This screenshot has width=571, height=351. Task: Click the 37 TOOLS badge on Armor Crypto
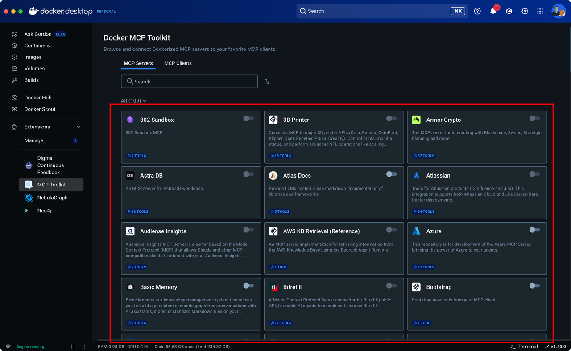point(424,156)
